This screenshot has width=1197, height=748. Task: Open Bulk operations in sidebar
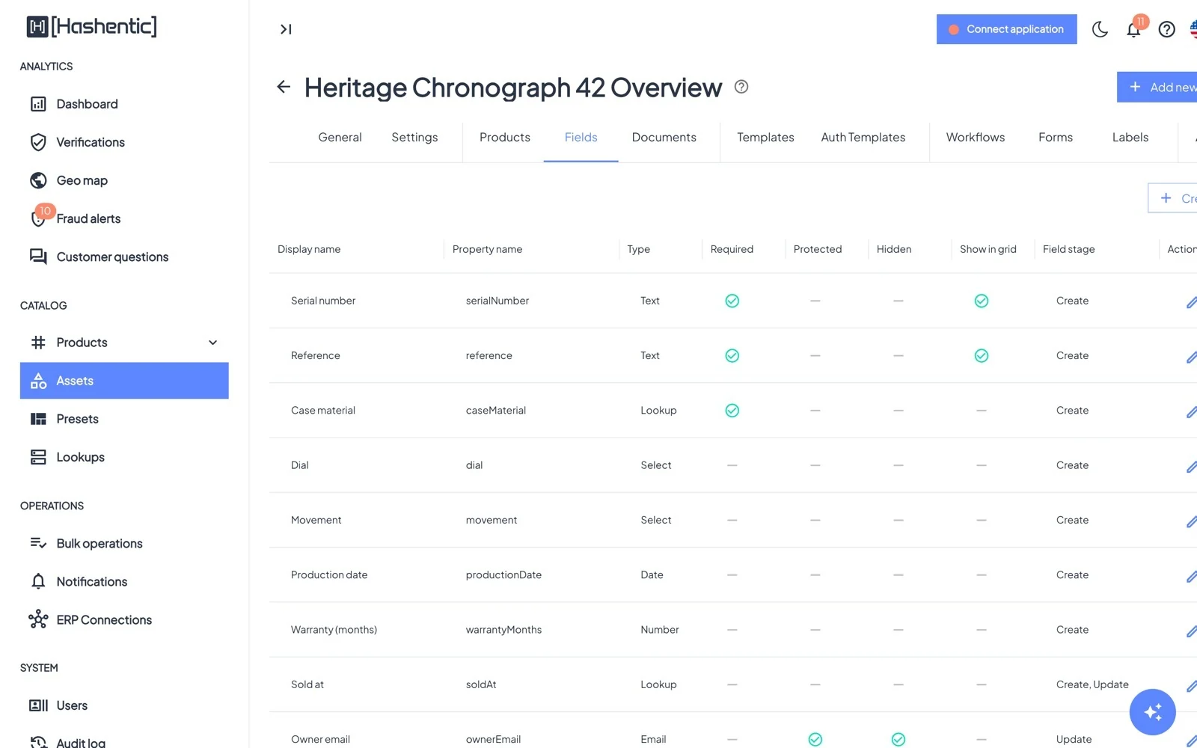[x=124, y=544]
